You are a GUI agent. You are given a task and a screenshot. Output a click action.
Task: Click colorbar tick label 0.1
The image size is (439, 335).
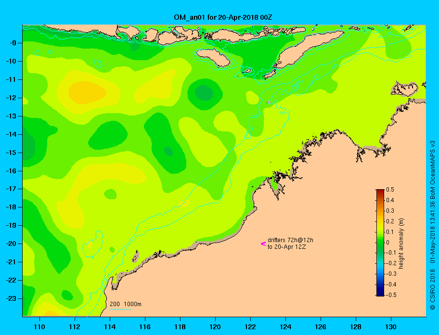390,232
